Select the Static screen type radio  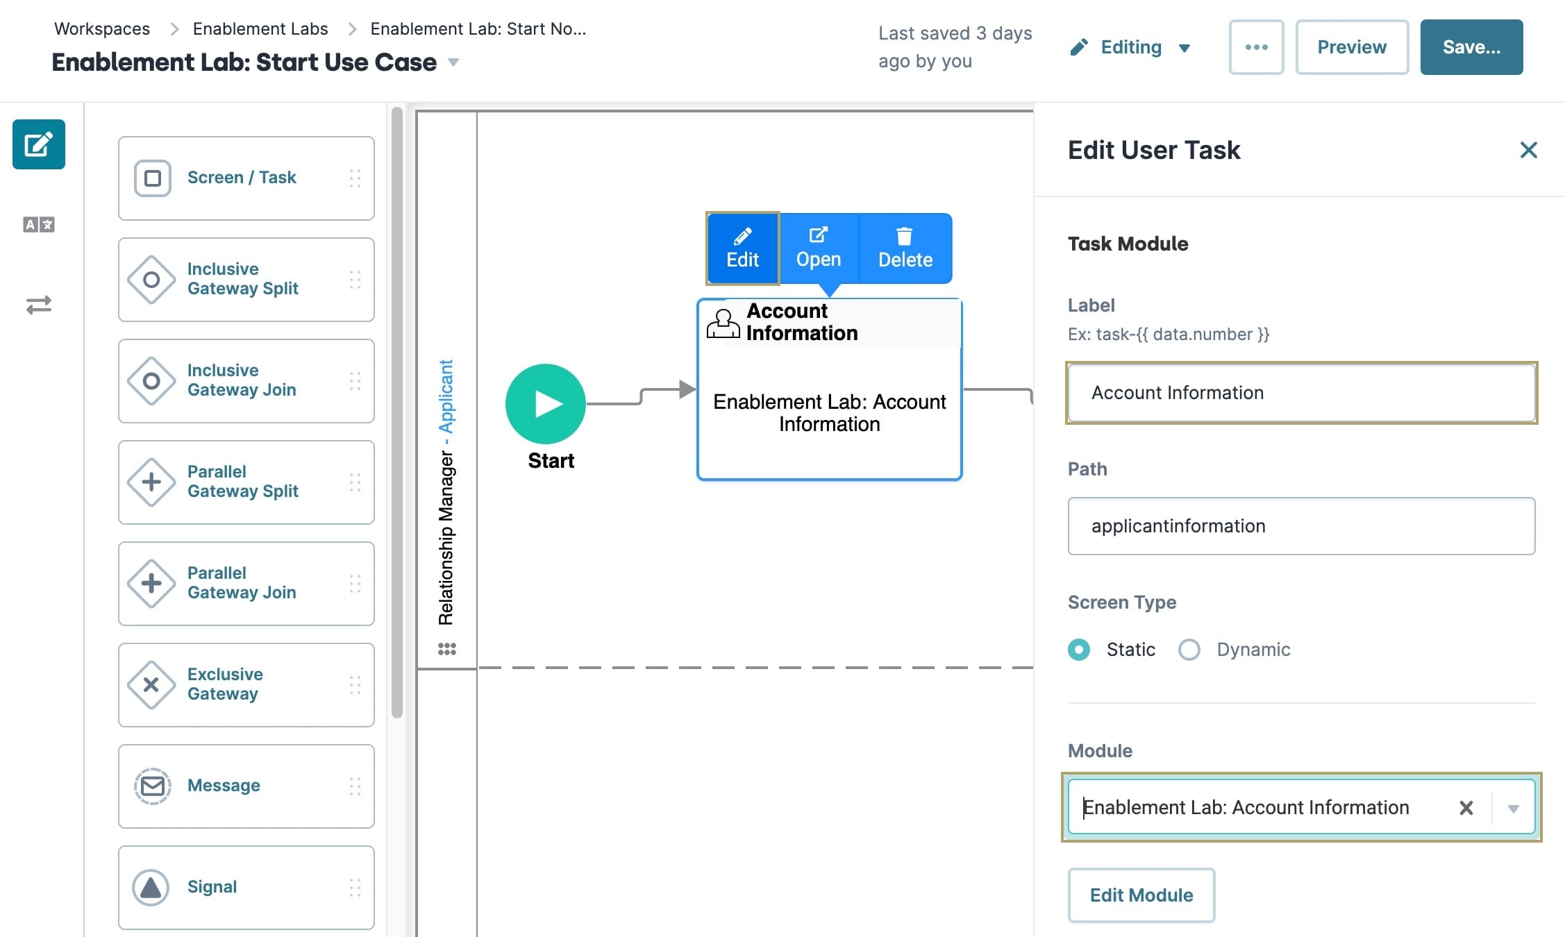1078,650
